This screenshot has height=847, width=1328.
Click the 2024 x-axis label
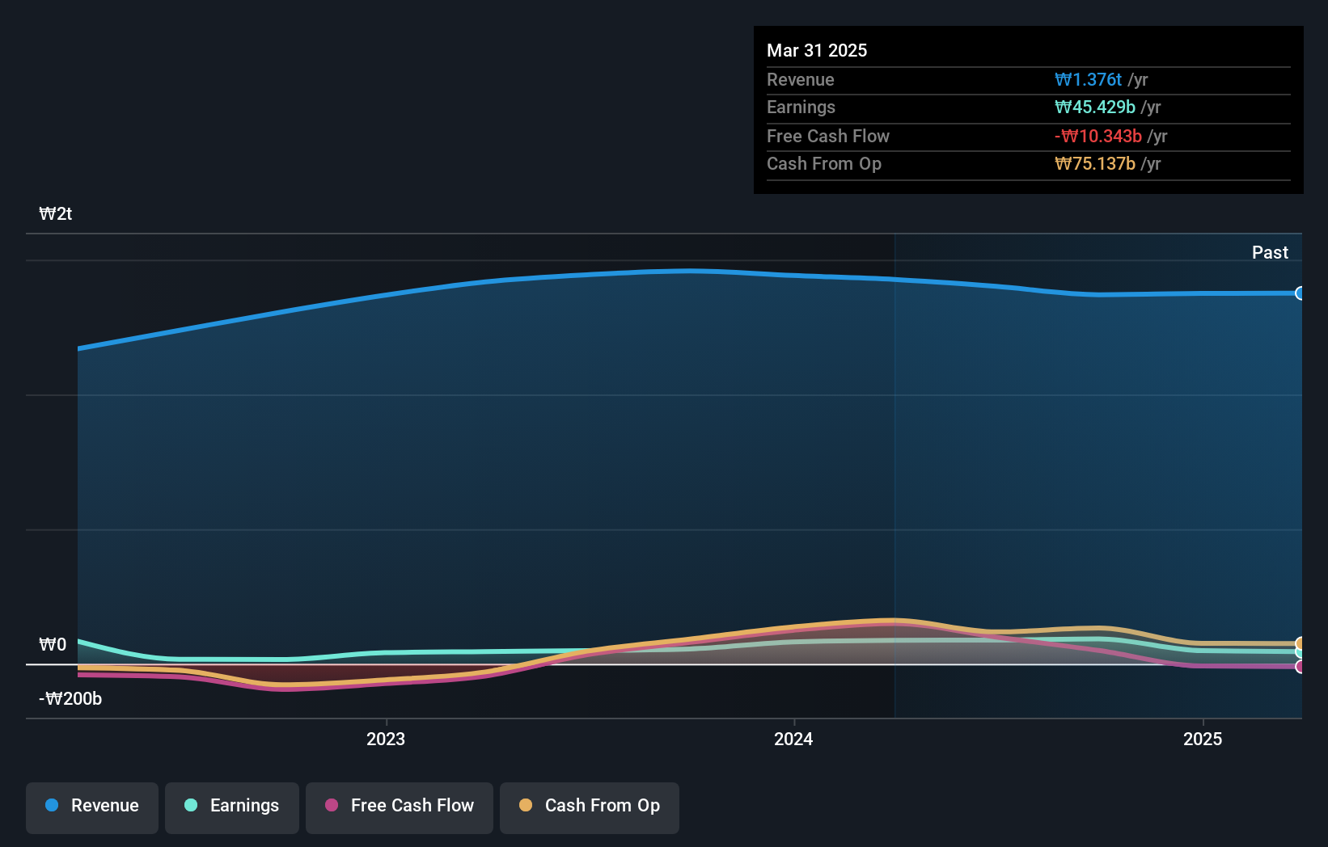tap(793, 739)
